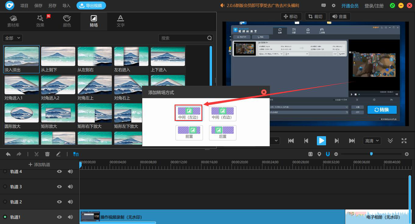
Task: Click the 导出视频 button
Action: click(x=91, y=5)
